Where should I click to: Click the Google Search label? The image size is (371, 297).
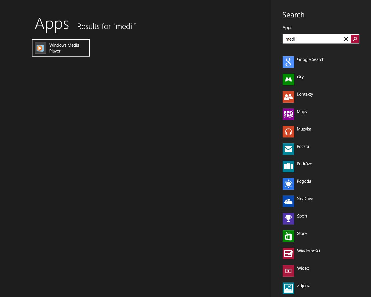point(310,59)
